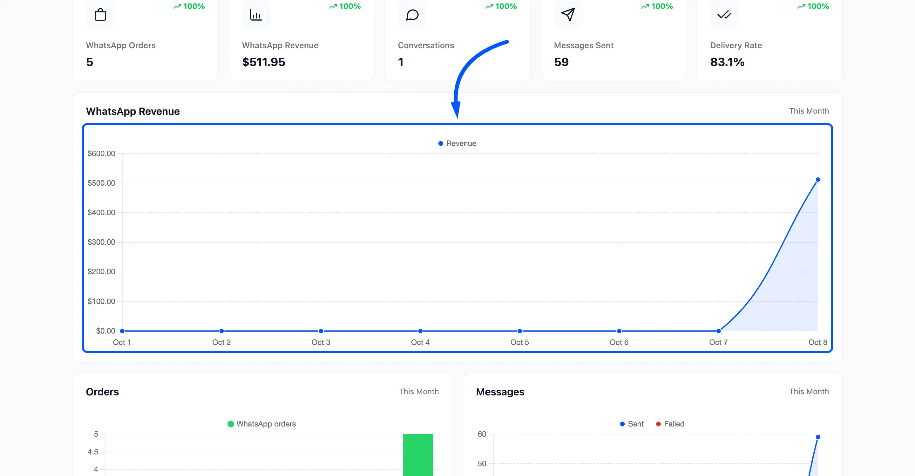Click the Messages panel heading

tap(500, 392)
